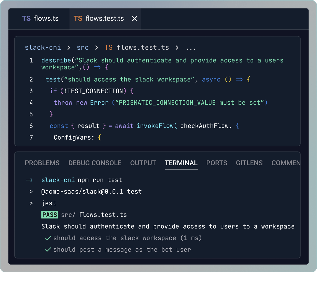Open src folder in the breadcrumb
This screenshot has height=299, width=317.
coord(82,48)
